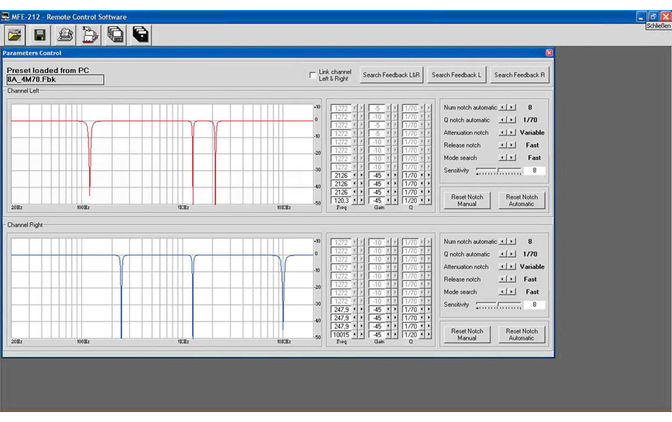Screen dimensions: 672x422
Task: Click the 120,3 frequency field in Channel Left
Action: point(341,200)
